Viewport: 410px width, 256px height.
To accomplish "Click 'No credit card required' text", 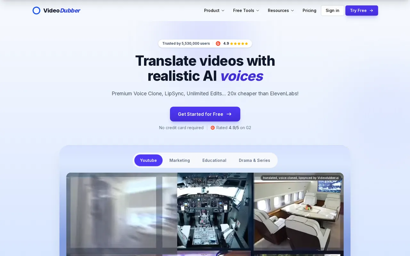I will 181,128.
